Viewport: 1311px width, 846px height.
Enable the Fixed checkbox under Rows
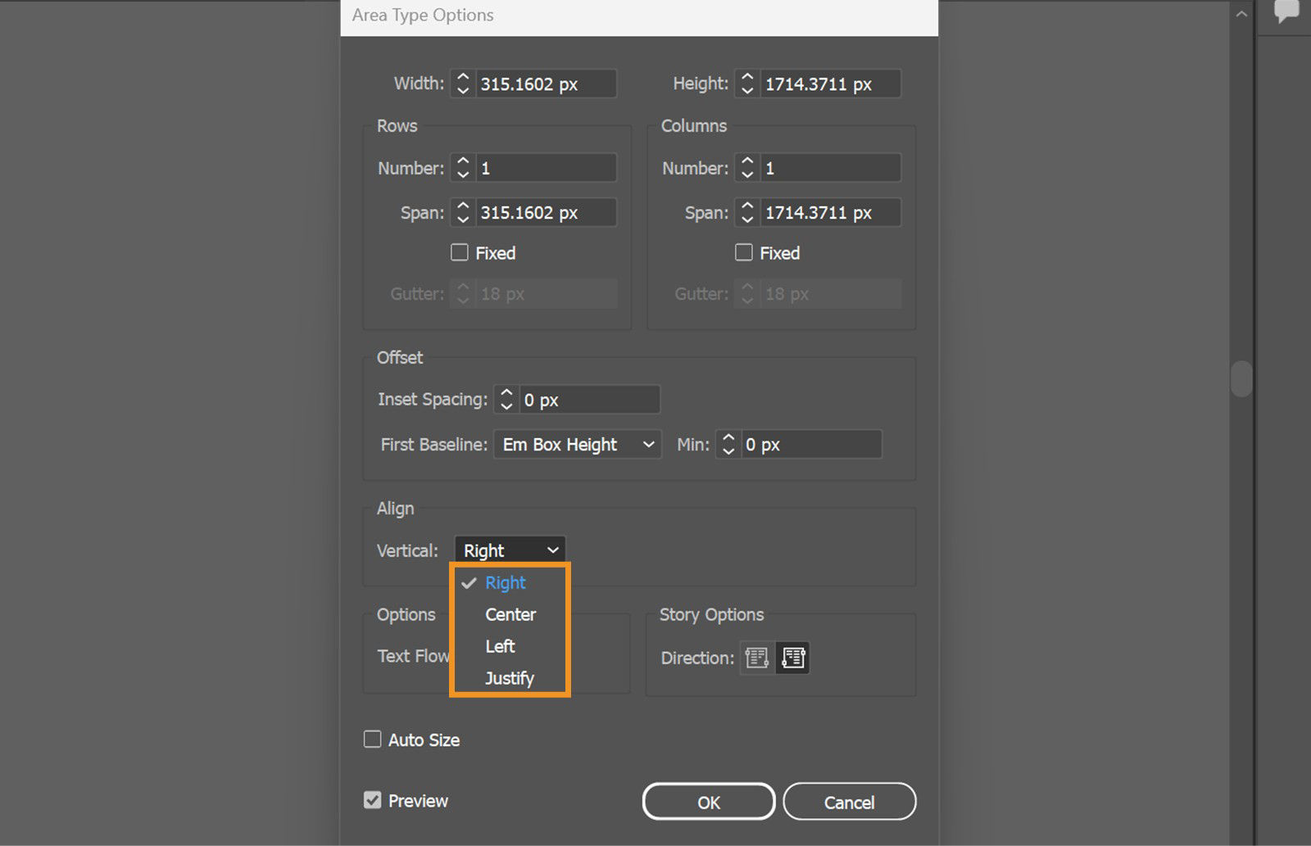[x=460, y=252]
